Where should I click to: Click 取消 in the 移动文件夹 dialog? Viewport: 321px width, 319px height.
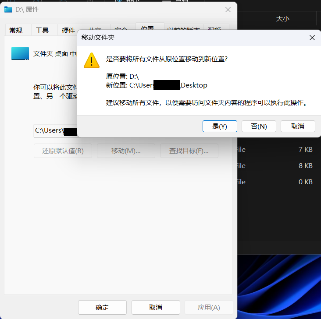click(x=298, y=126)
